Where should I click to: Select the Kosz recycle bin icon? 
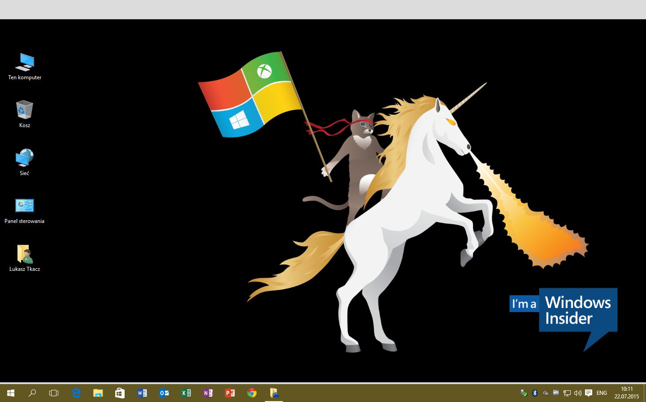[25, 114]
